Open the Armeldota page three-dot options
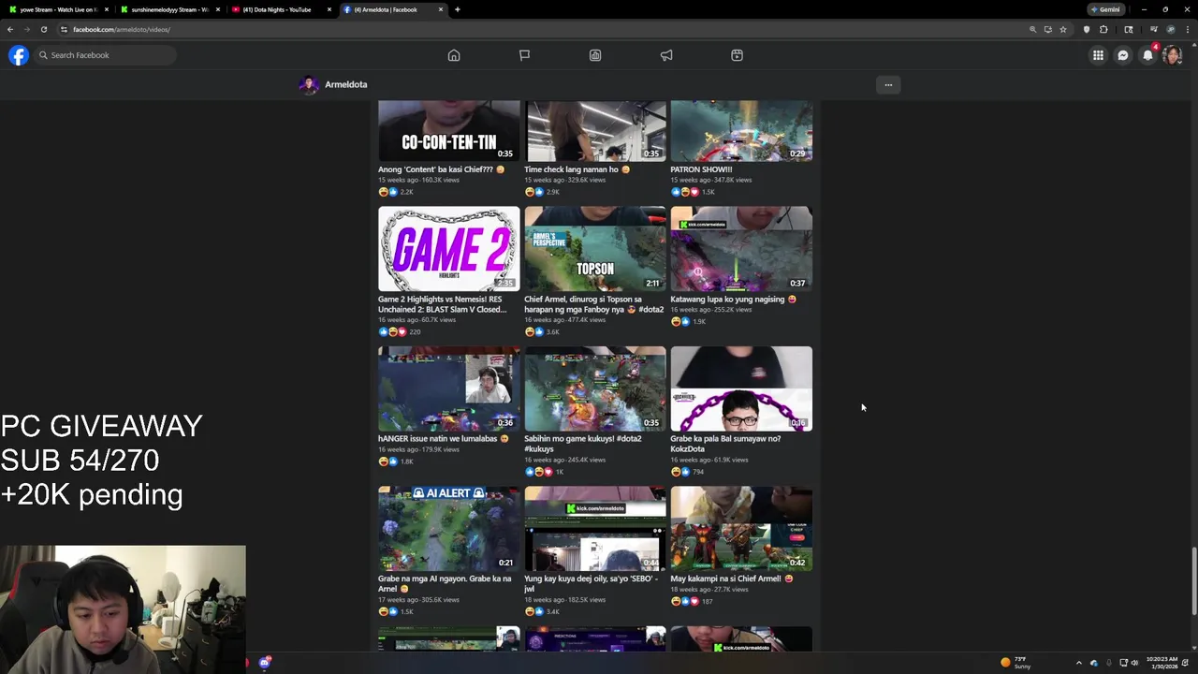Image resolution: width=1198 pixels, height=674 pixels. point(888,84)
